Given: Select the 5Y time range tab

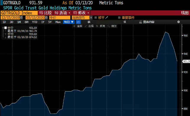Looking at the screenshot, I should (x=50, y=22).
